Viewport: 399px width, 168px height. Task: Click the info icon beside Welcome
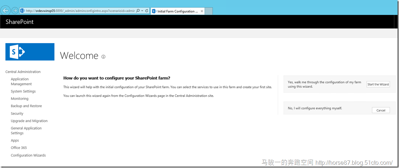click(x=103, y=57)
